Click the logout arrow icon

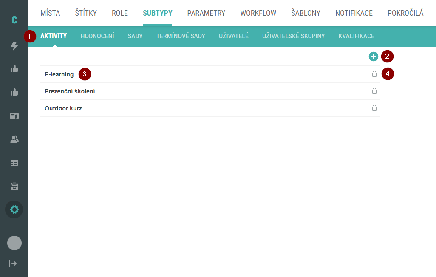[x=13, y=263]
